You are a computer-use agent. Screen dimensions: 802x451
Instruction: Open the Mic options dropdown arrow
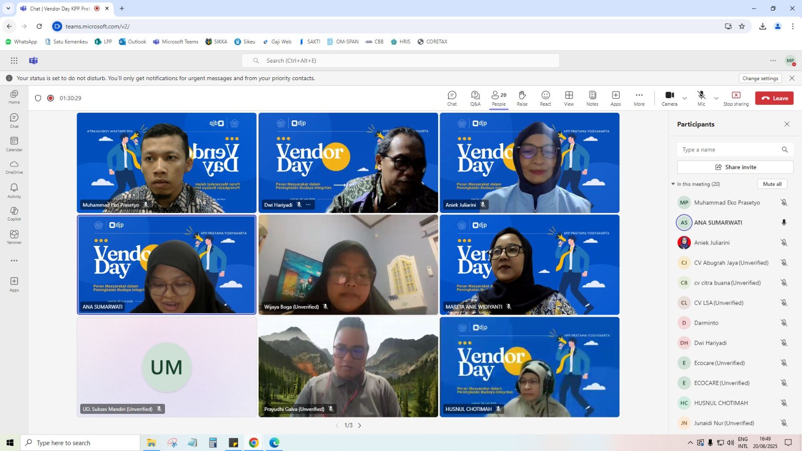point(716,98)
